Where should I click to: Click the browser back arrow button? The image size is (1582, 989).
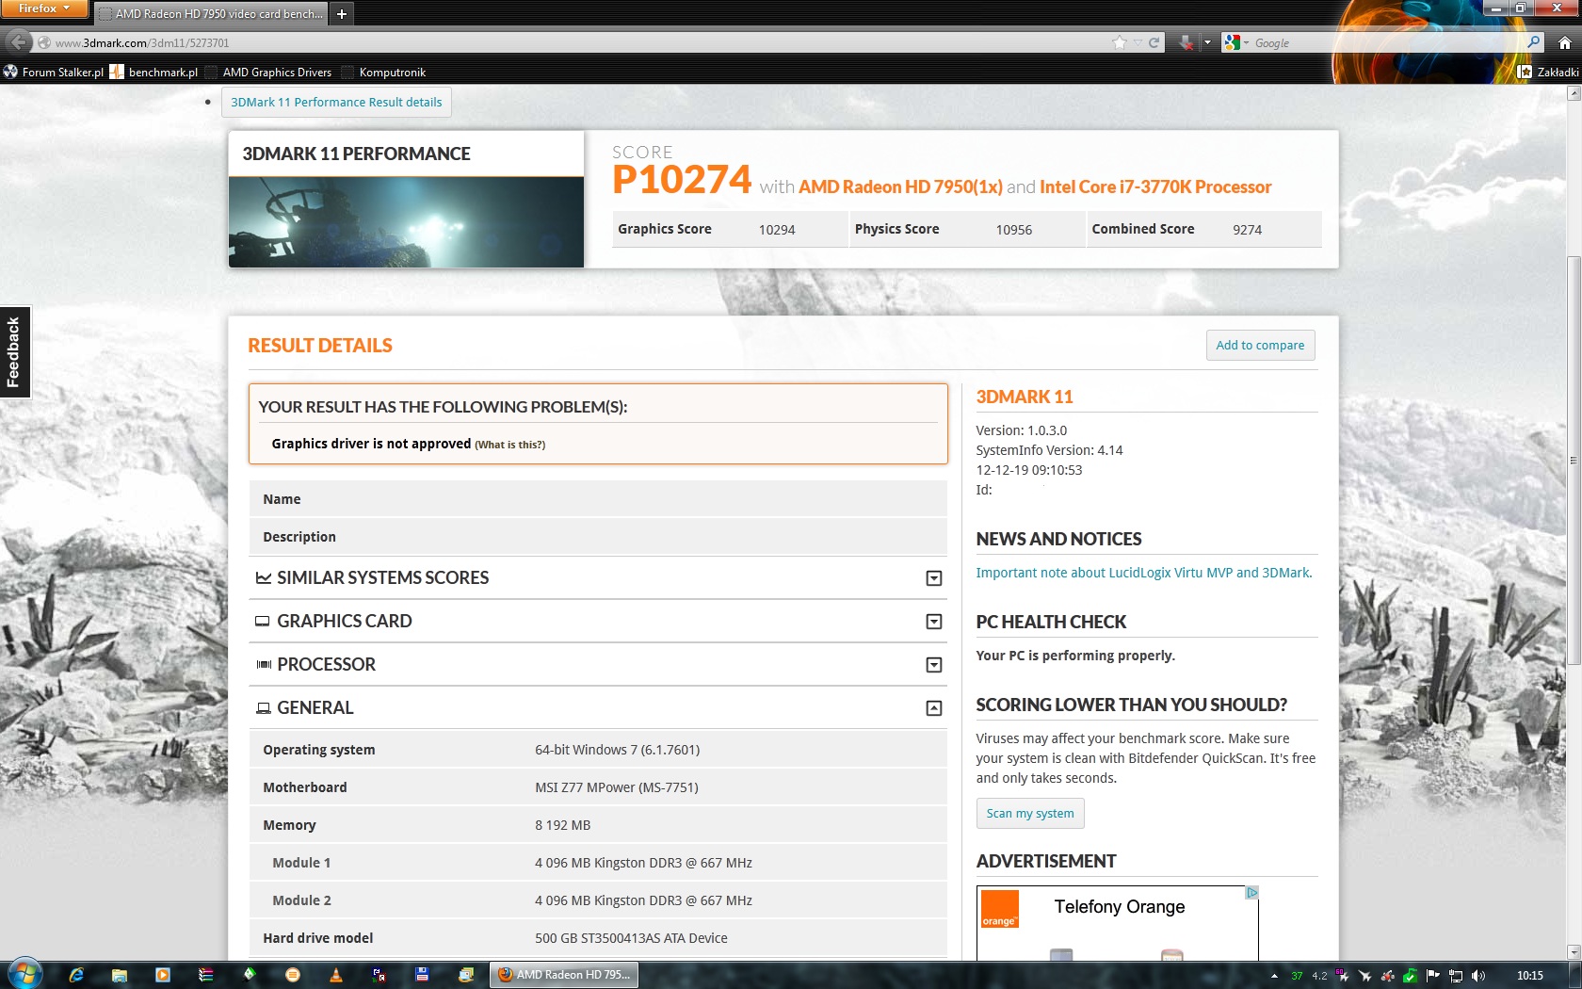[x=18, y=41]
